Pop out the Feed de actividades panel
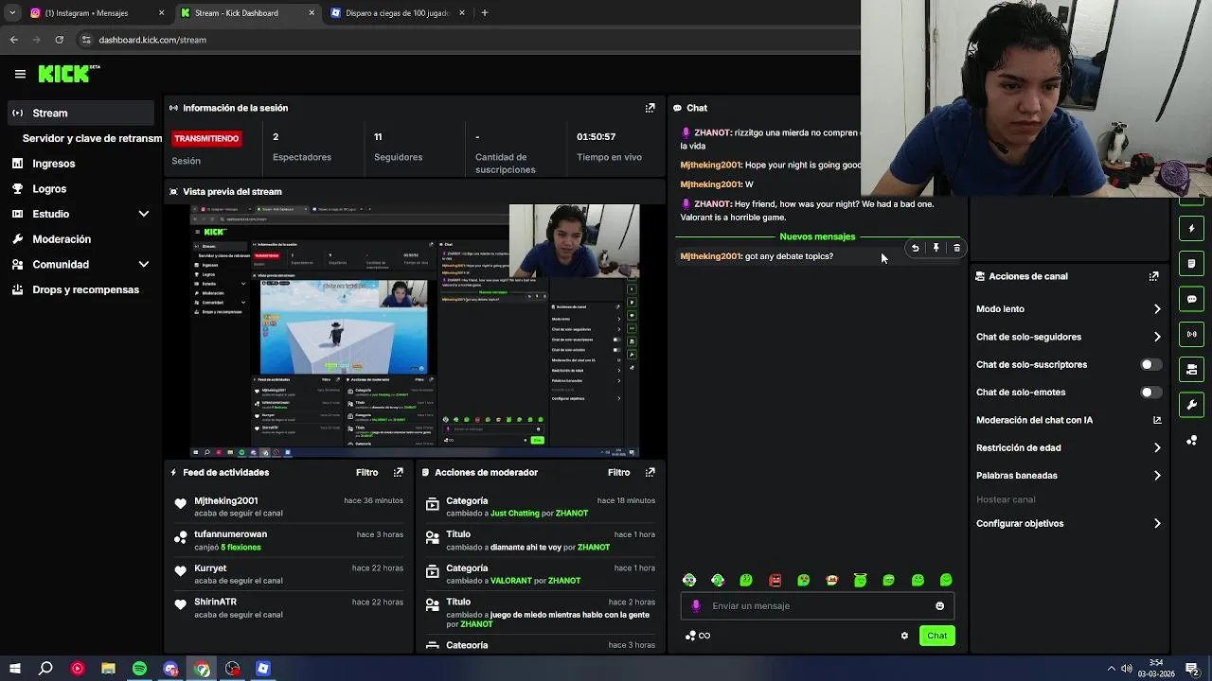 398,472
